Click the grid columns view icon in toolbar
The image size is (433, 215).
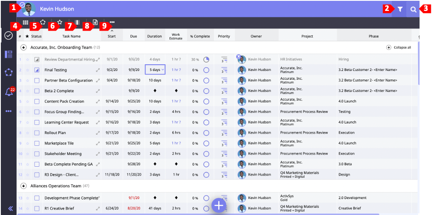[26, 22]
